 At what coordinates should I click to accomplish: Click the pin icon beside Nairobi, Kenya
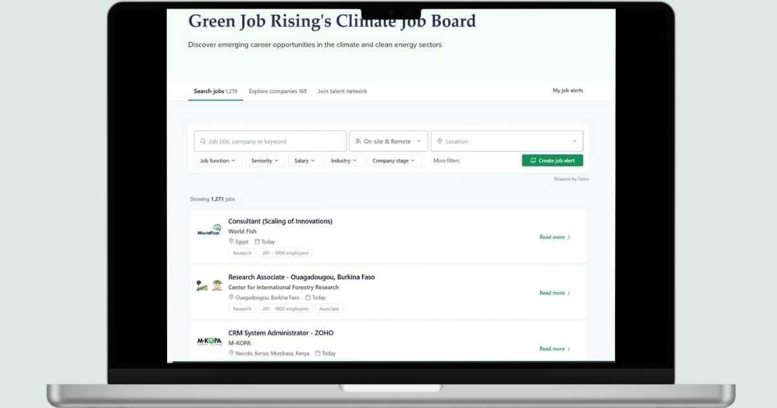point(231,353)
